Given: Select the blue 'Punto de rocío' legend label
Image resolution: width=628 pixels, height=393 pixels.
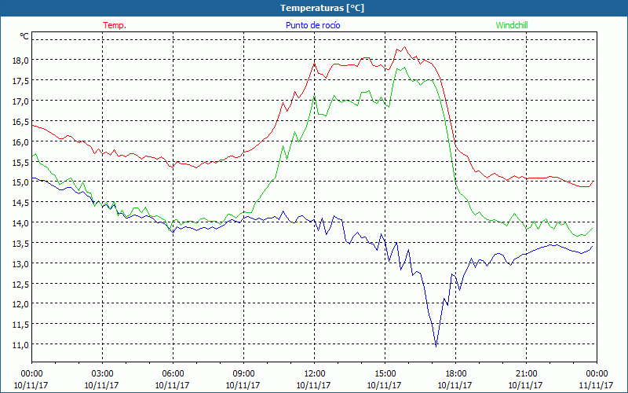Looking at the screenshot, I should tap(312, 25).
